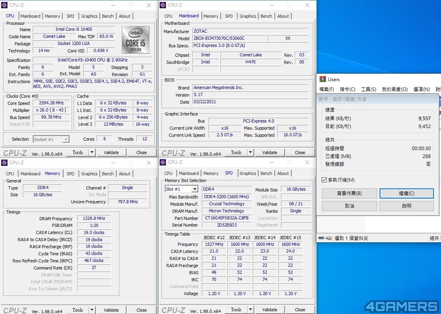Open the About tab in the motherboard info window
Viewport: 441px width, 314px height.
(283, 16)
